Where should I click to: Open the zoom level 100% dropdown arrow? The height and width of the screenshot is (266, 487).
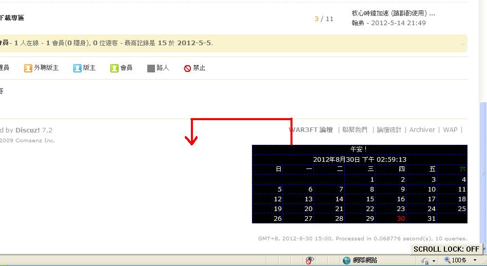click(x=475, y=260)
